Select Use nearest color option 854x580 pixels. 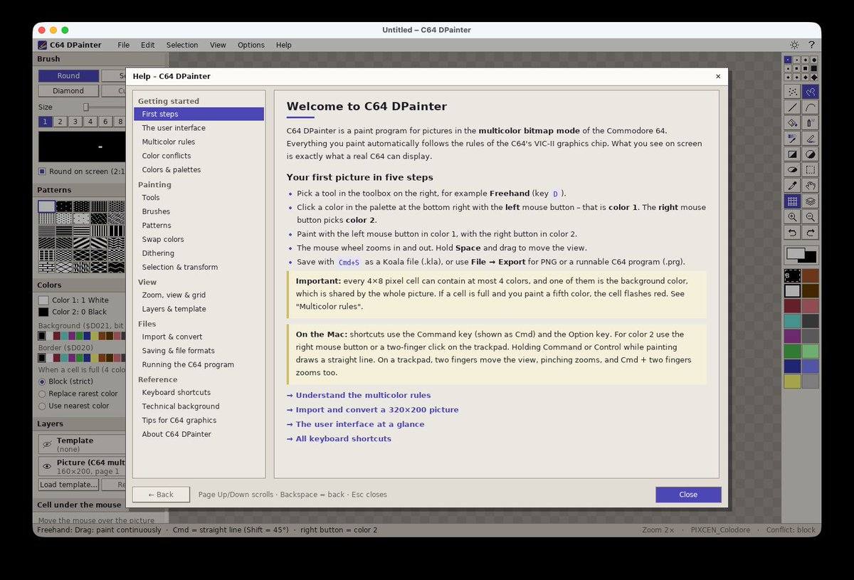click(42, 406)
